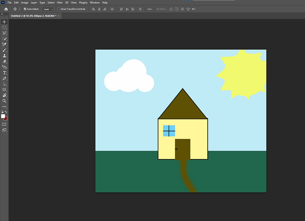Click the Zoom tool magnifier
Viewport: 305px width, 221px height.
(x=4, y=101)
